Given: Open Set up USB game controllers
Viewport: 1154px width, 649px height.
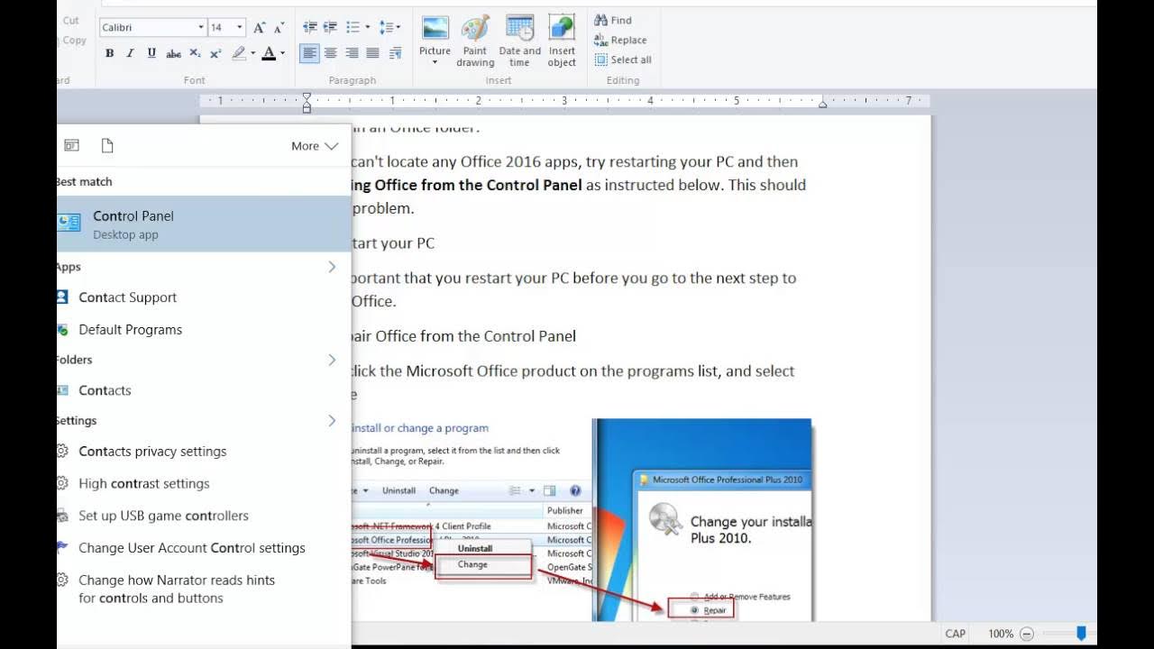Looking at the screenshot, I should [x=204, y=516].
